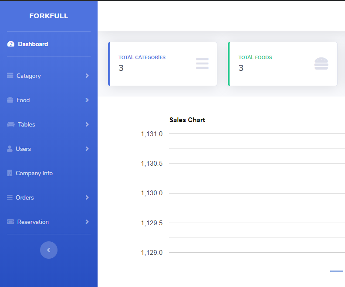Open the Company Info menu label

34,173
